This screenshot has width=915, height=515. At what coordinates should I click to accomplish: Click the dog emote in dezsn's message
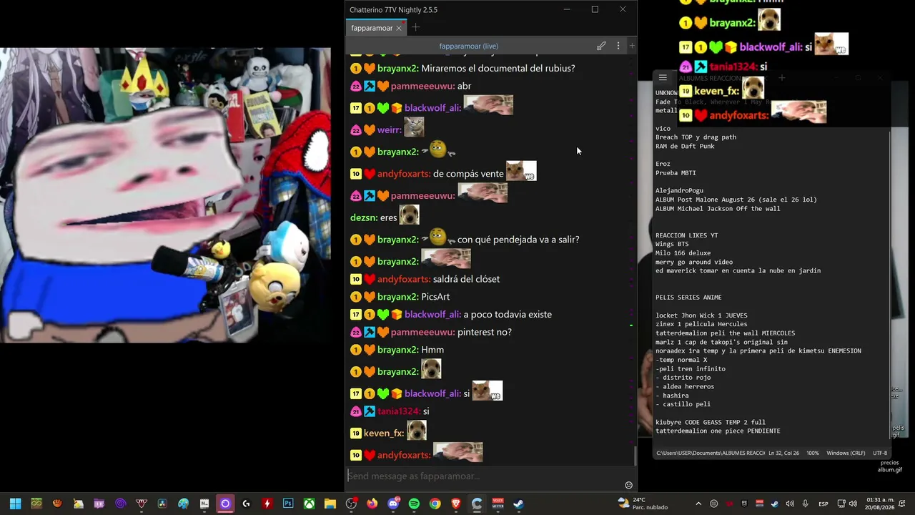[x=409, y=215]
